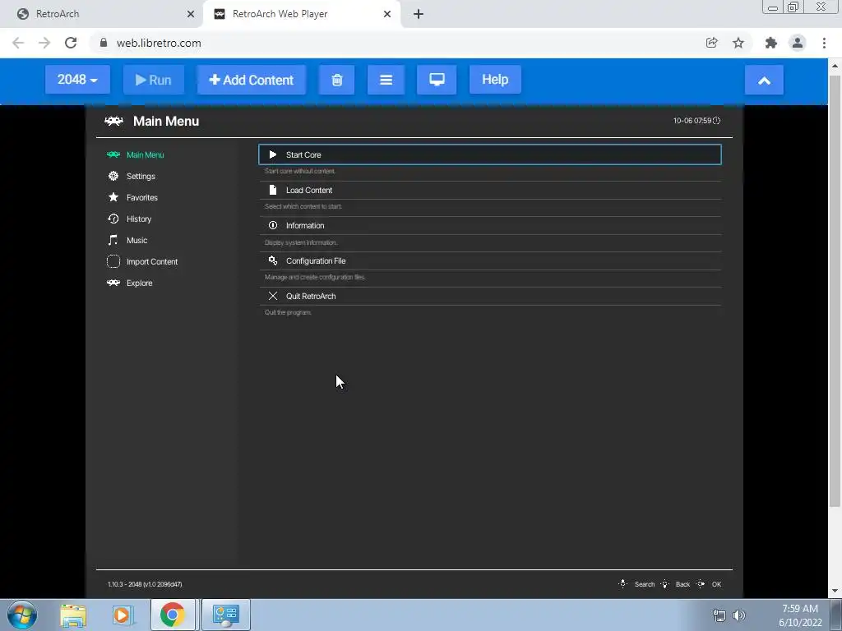Screen dimensions: 842x631
Task: Click the clock icon next to the date
Action: (x=716, y=121)
